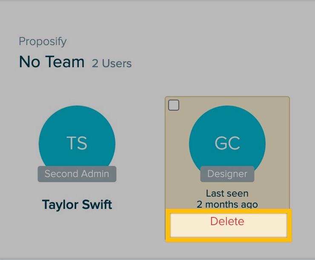The width and height of the screenshot is (315, 260).
Task: Click the Proposify label
Action: [x=43, y=42]
